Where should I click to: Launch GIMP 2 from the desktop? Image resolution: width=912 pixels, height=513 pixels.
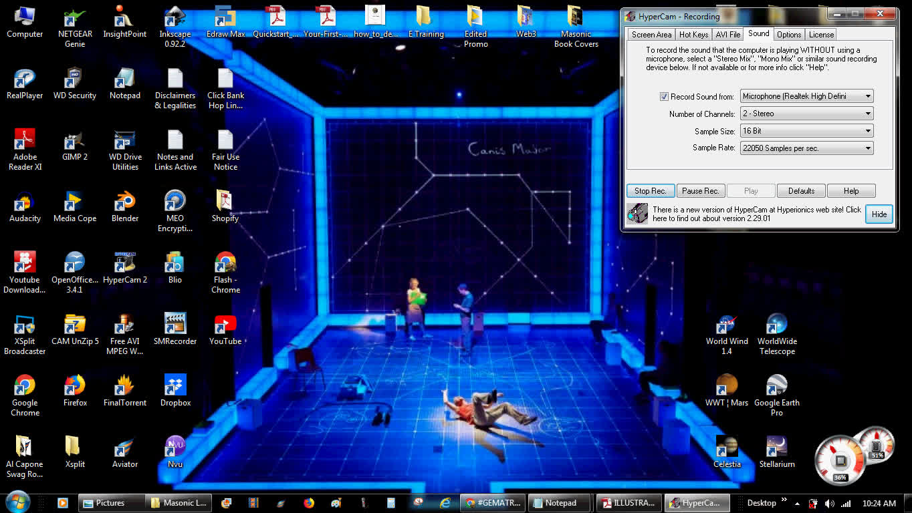75,145
